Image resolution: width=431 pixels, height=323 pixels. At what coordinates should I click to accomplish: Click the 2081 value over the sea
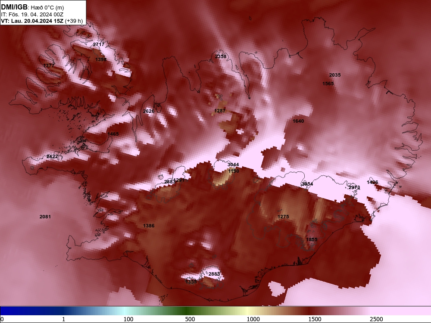click(45, 217)
